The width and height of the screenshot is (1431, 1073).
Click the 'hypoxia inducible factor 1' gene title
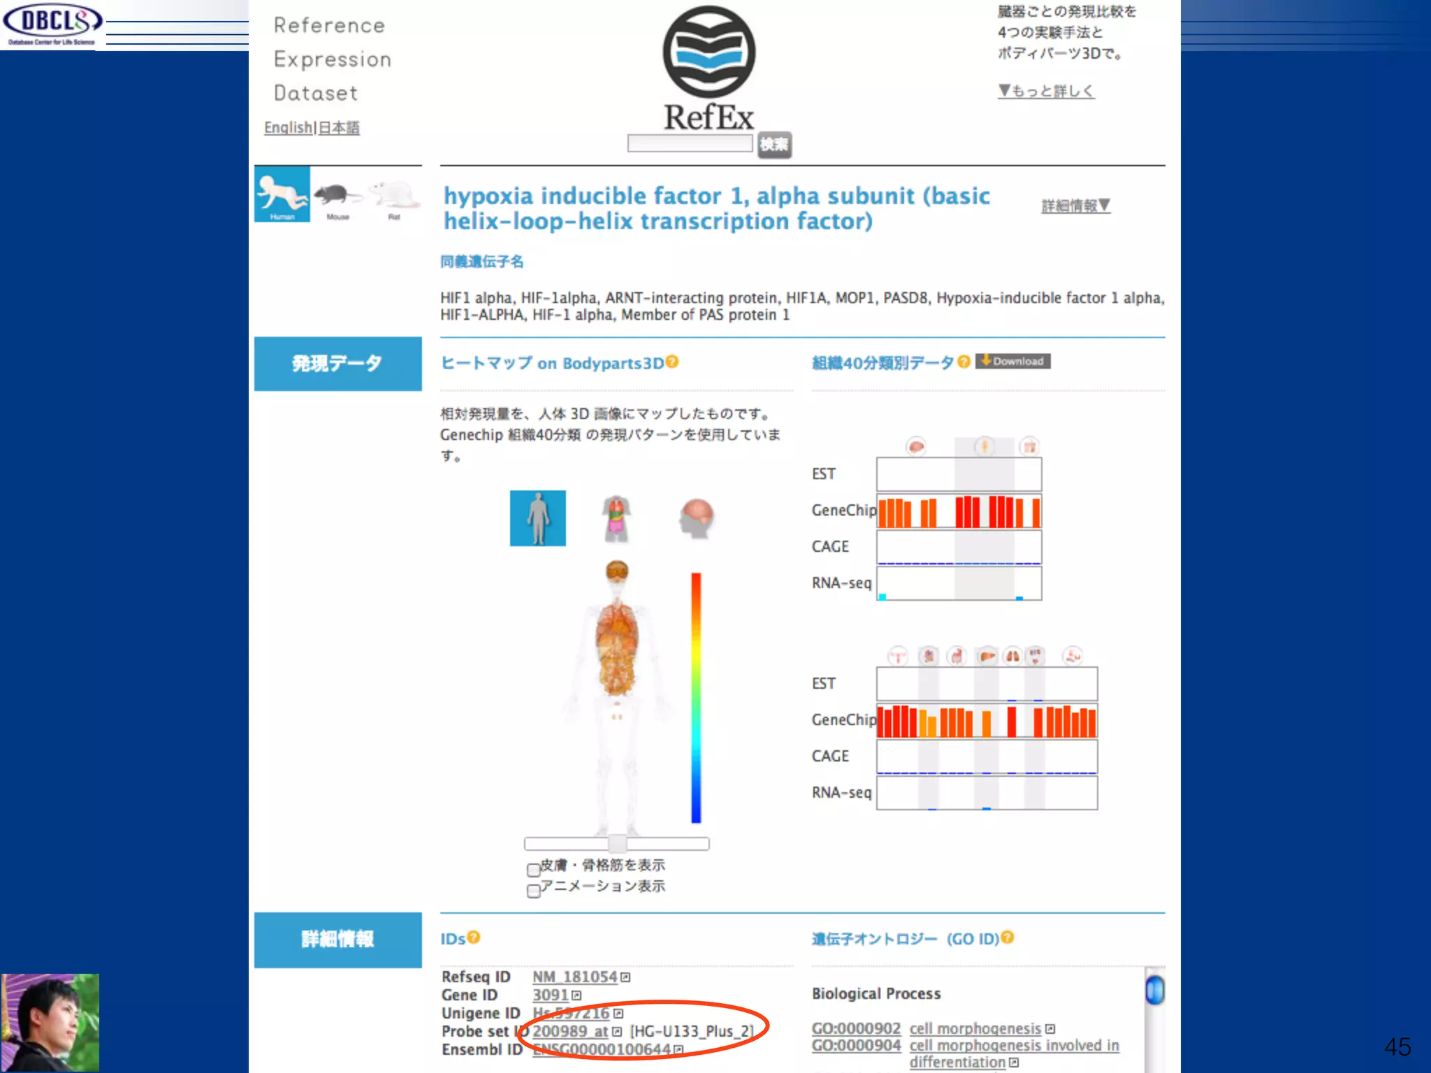[x=716, y=208]
